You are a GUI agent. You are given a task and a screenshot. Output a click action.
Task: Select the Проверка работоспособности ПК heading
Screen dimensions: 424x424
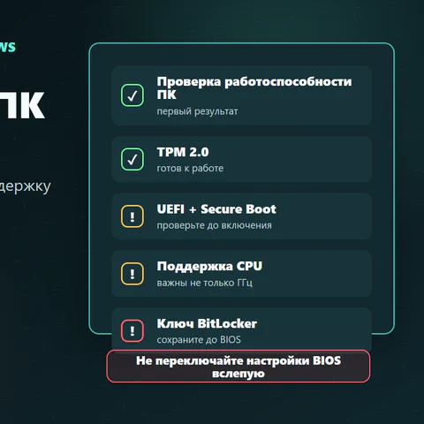[254, 87]
